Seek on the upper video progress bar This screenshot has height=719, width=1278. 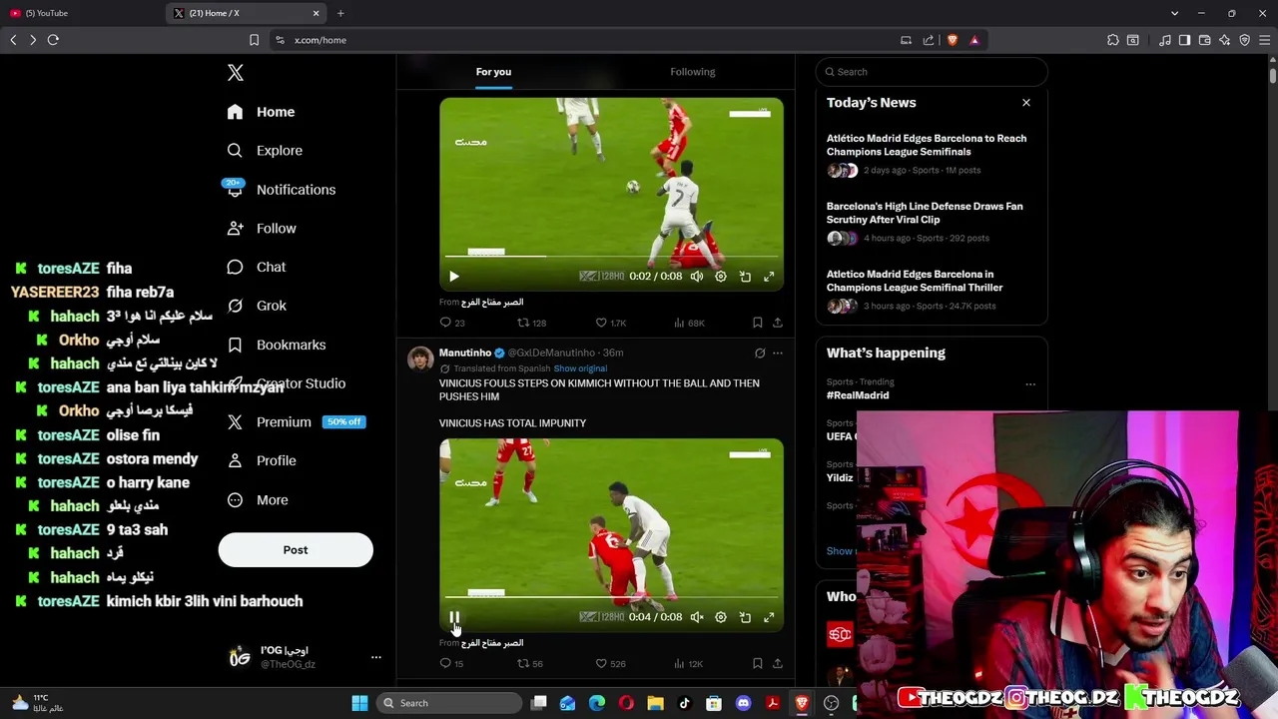pos(611,257)
